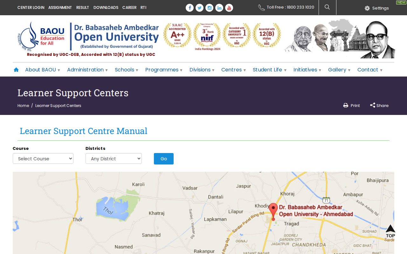Open the Twitter social icon
This screenshot has width=407, height=254.
199,8
